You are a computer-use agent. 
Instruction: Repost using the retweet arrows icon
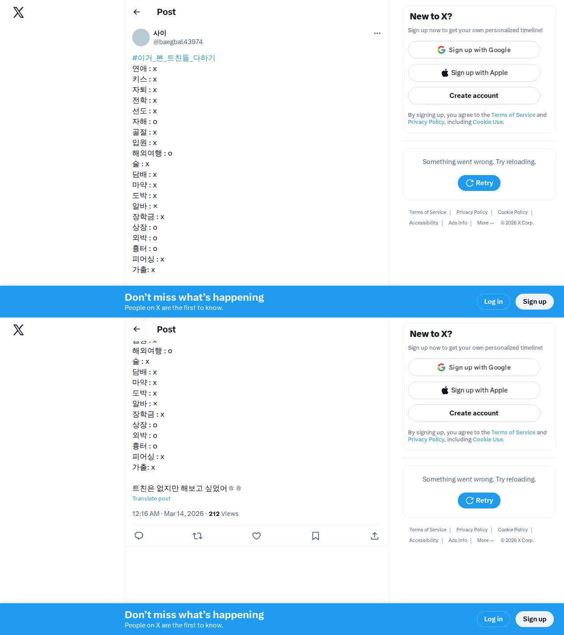(x=197, y=536)
